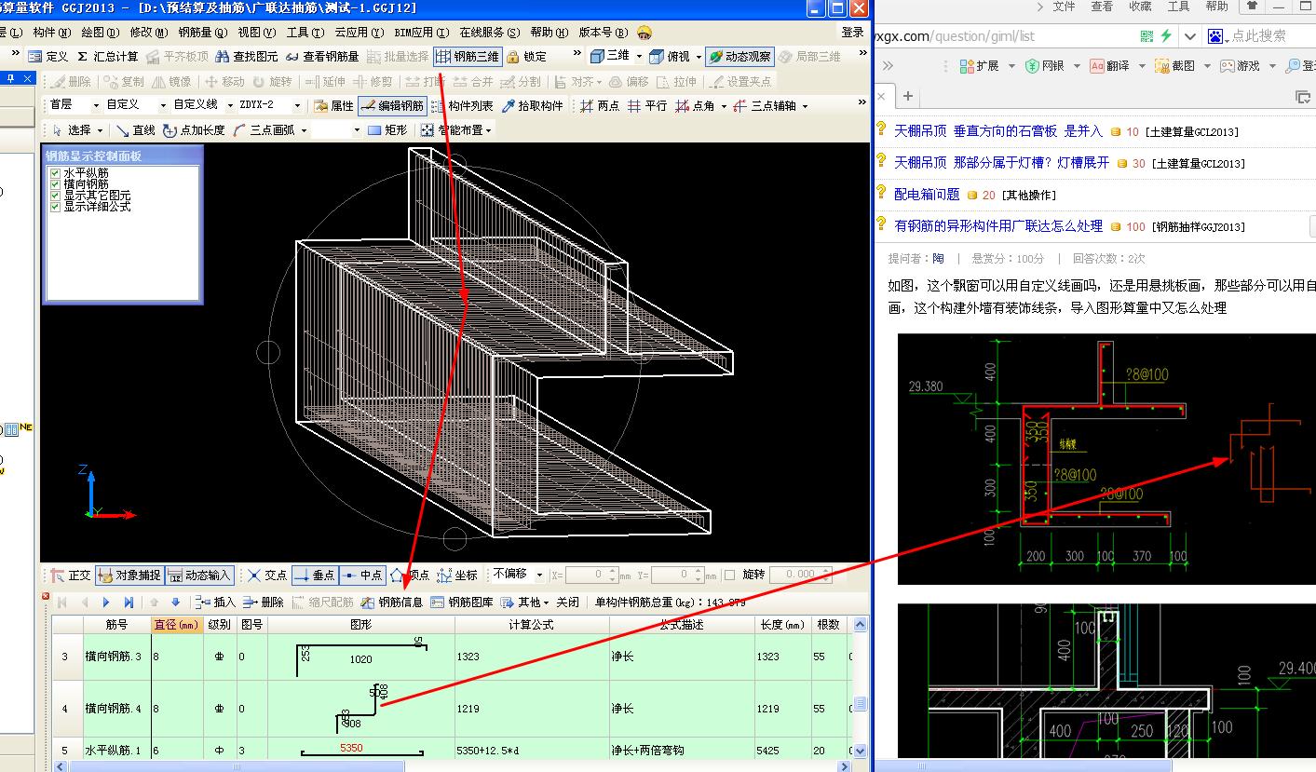Toggle 正交 orthogonal mode
The width and height of the screenshot is (1316, 772).
point(71,576)
